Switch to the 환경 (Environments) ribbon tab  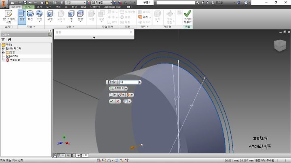[x=74, y=7]
